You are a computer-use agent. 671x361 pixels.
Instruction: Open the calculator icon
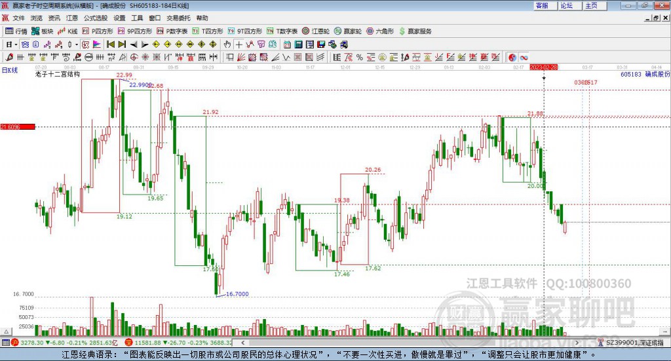299,45
